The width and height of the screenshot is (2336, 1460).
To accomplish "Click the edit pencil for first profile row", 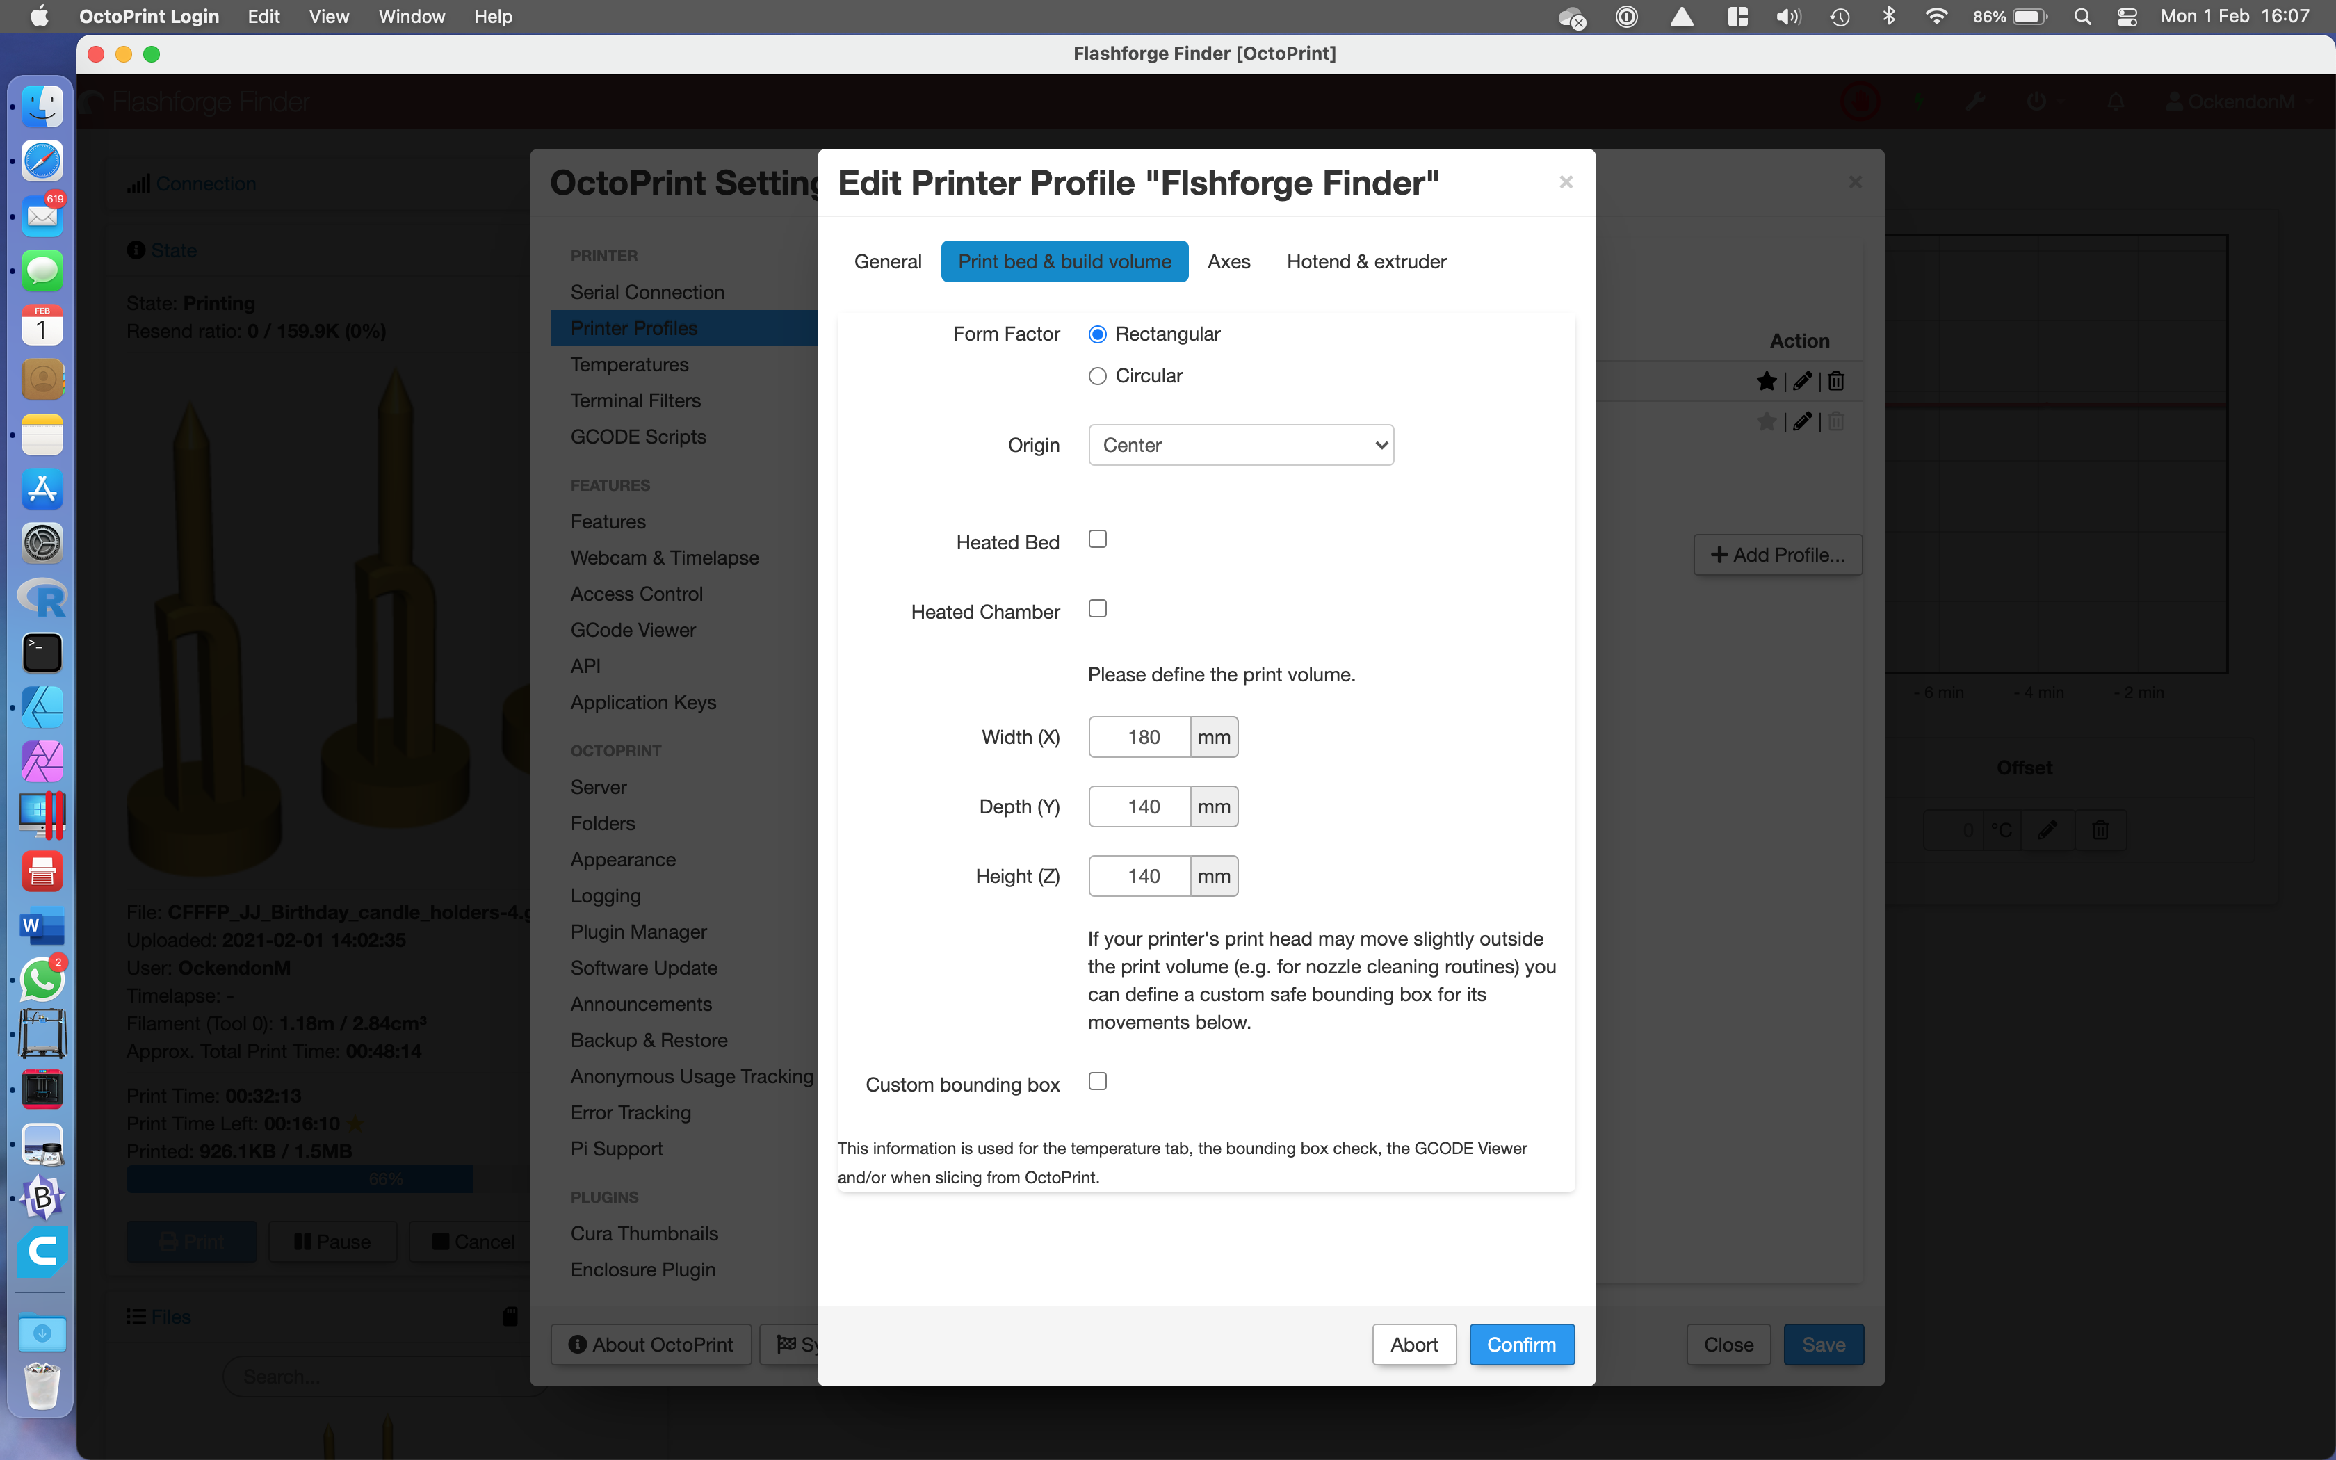I will pyautogui.click(x=1802, y=380).
